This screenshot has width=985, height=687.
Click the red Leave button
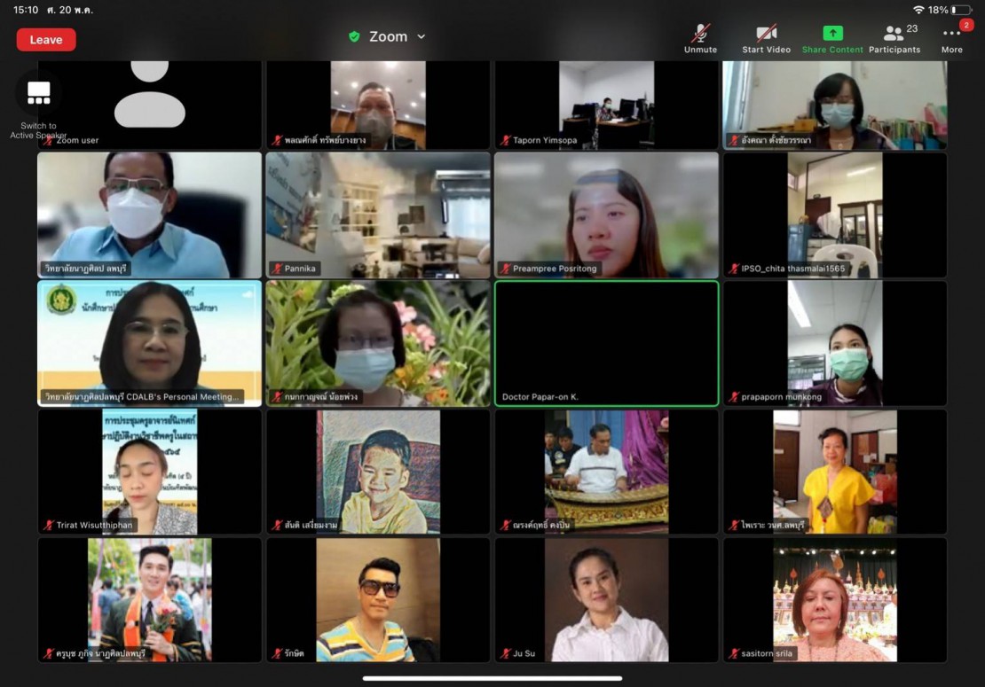pos(46,40)
